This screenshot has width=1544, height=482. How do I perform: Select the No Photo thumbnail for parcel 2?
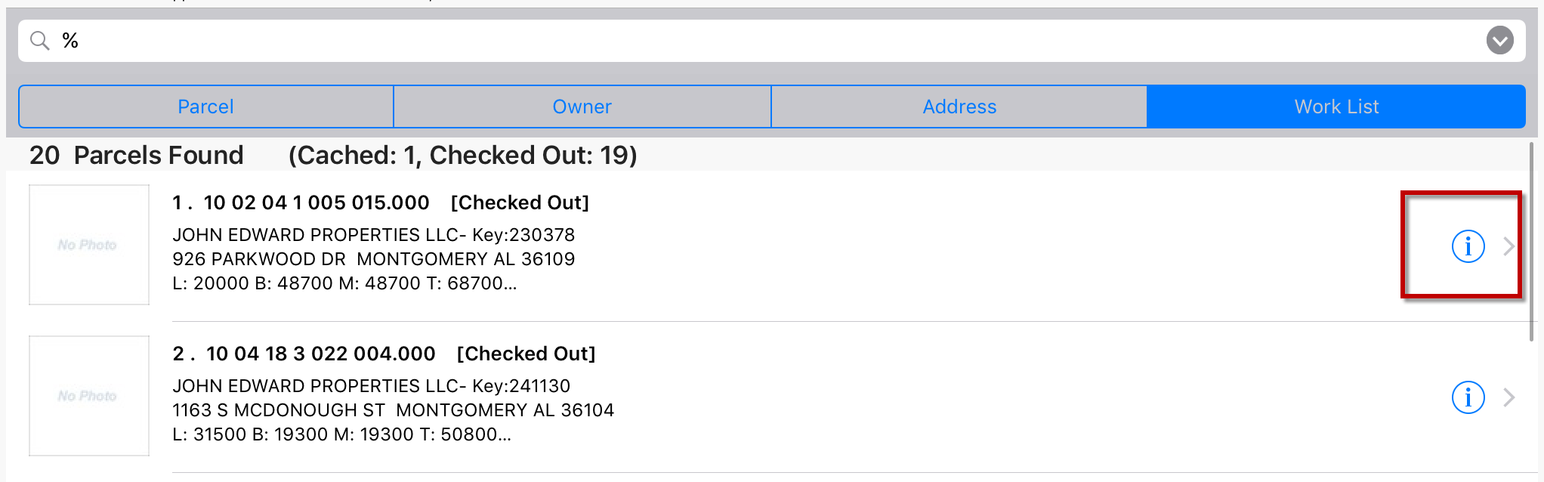coord(89,396)
